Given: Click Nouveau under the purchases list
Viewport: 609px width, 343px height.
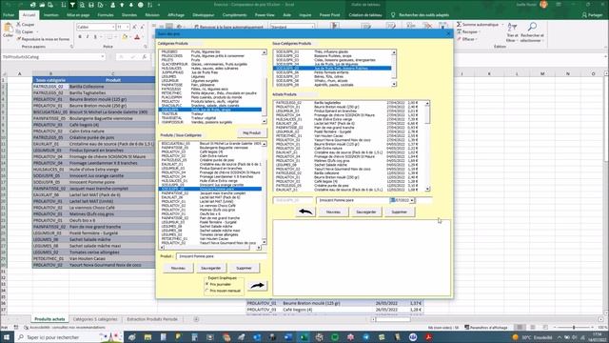Looking at the screenshot, I should [333, 212].
